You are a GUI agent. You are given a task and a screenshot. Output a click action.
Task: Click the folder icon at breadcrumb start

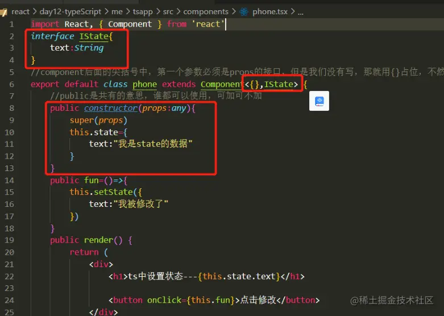(3, 12)
